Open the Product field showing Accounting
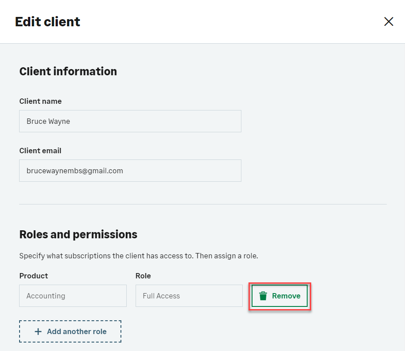Image resolution: width=405 pixels, height=351 pixels. tap(73, 296)
